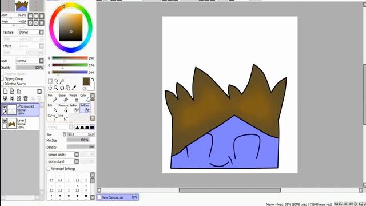
Task: Select the hand pan tool
Action: (x=68, y=88)
